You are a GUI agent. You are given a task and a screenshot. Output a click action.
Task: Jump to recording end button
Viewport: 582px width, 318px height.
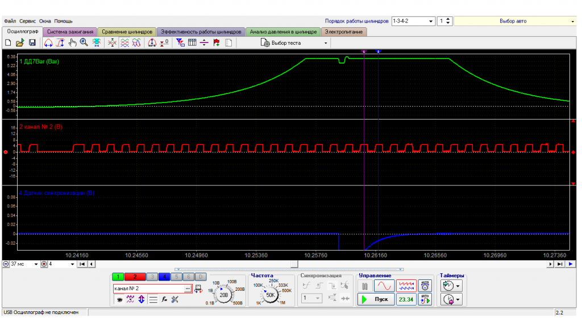[x=559, y=264]
